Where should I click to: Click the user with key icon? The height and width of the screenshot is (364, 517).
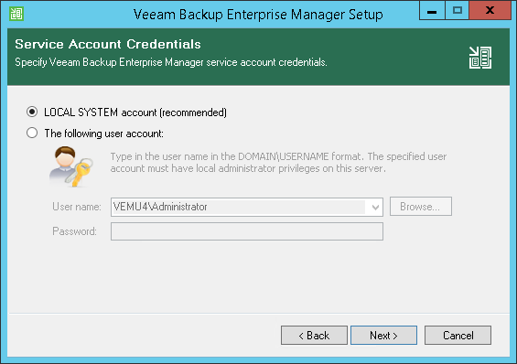(x=70, y=166)
